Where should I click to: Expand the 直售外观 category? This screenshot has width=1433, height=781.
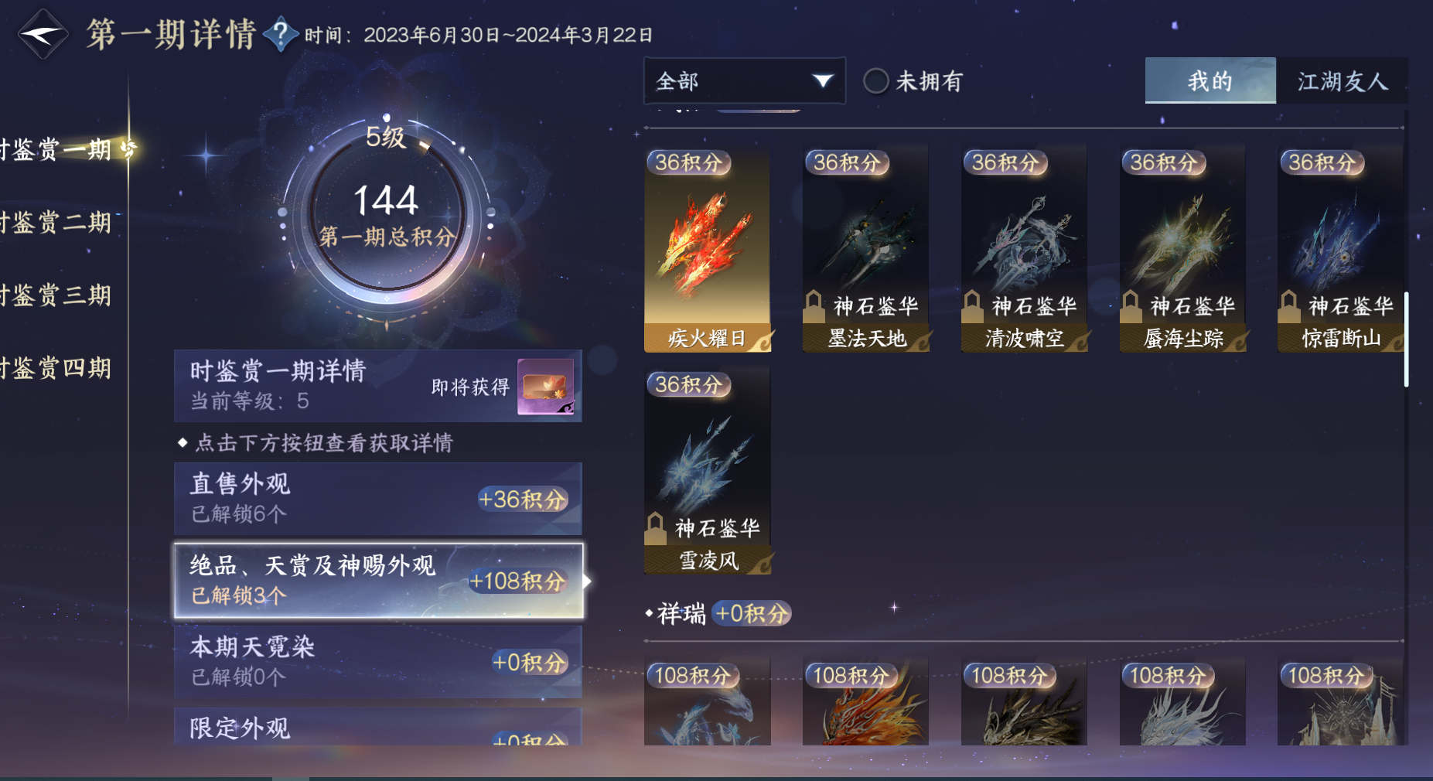click(378, 499)
